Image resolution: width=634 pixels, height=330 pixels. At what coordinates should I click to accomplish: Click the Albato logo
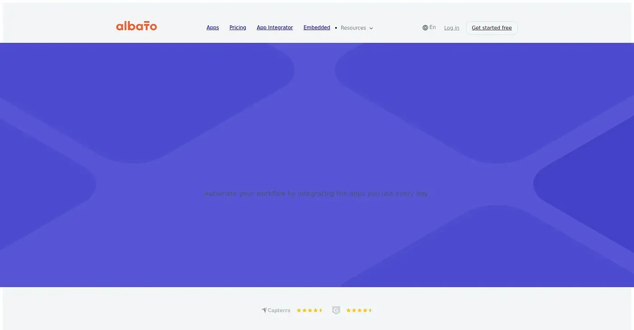tap(136, 26)
